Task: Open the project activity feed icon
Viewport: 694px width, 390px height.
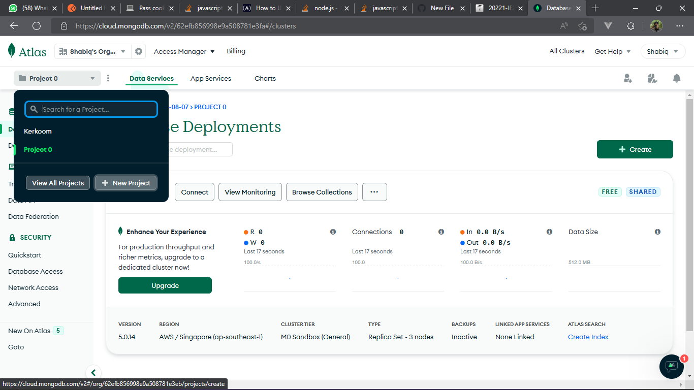Action: 652,78
